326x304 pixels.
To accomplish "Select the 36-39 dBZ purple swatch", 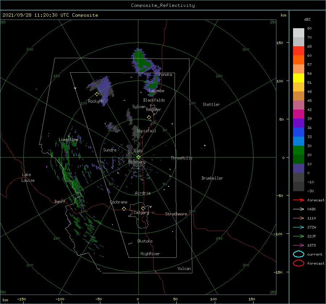I will 298,123.
